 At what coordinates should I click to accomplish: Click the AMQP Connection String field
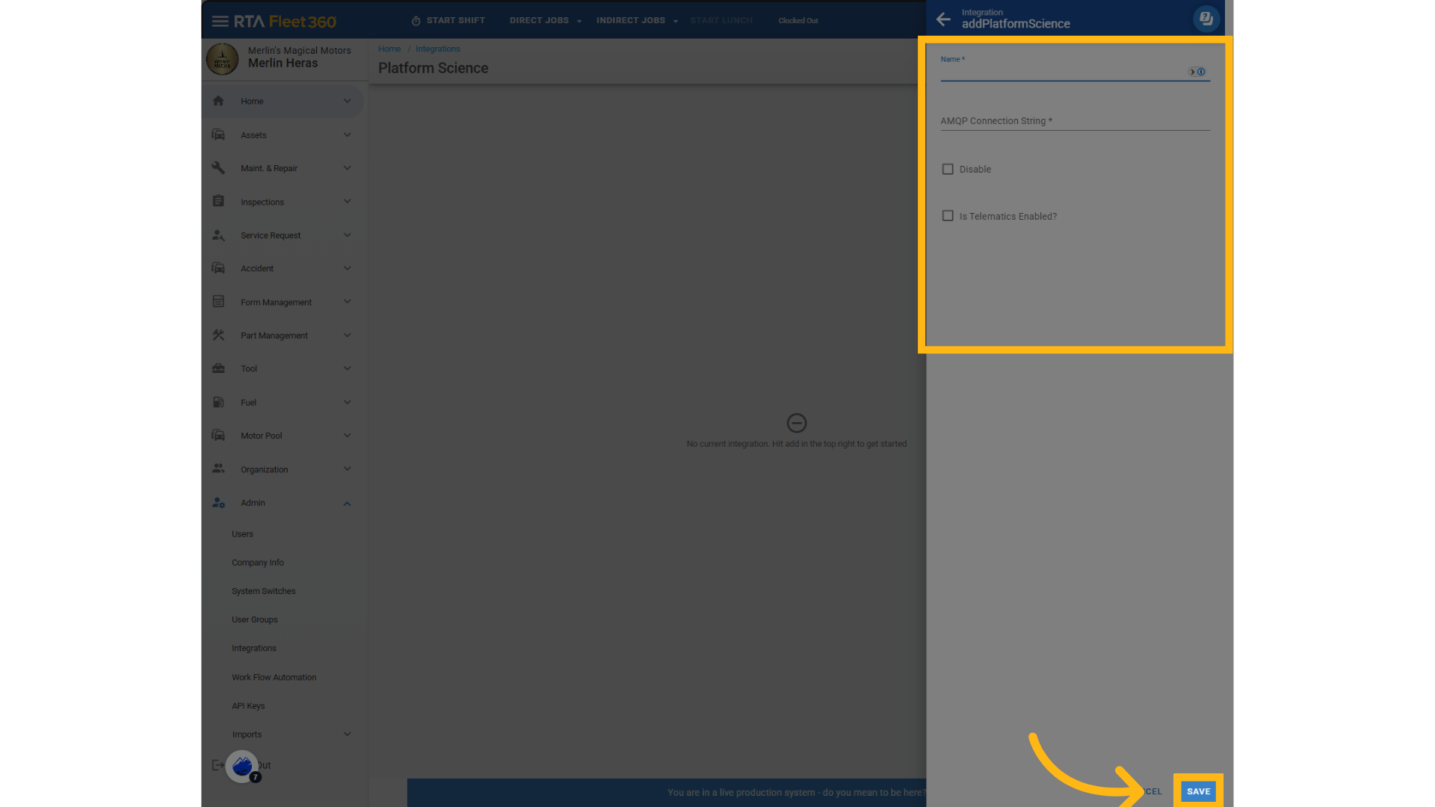pos(1074,121)
